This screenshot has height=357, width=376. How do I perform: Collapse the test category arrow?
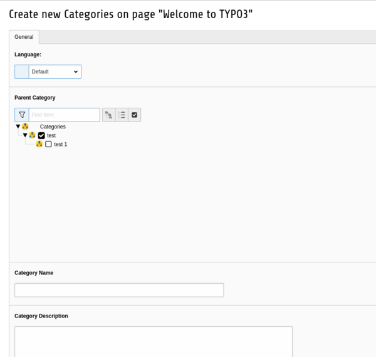(25, 135)
